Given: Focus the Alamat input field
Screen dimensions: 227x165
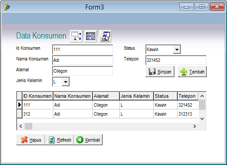Looking at the screenshot, I should click(x=83, y=71).
